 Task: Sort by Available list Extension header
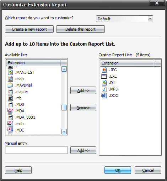[x=33, y=63]
